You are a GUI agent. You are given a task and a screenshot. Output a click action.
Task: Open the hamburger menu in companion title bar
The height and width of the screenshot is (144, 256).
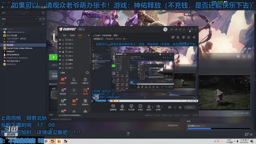coord(184,29)
